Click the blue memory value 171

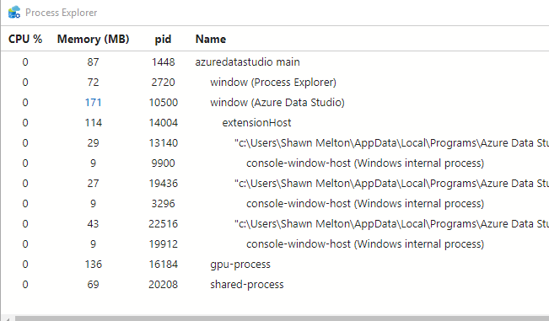93,103
